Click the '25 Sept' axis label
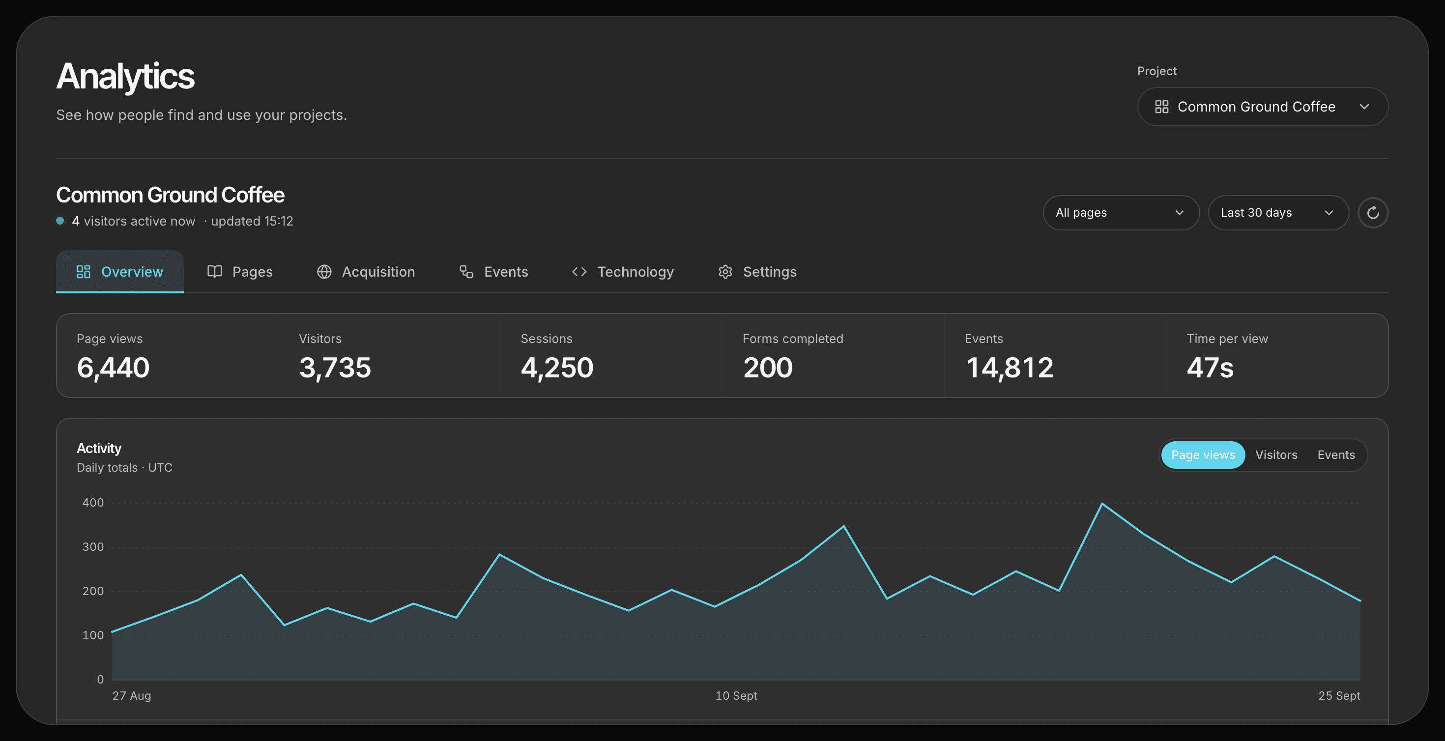 click(1339, 696)
